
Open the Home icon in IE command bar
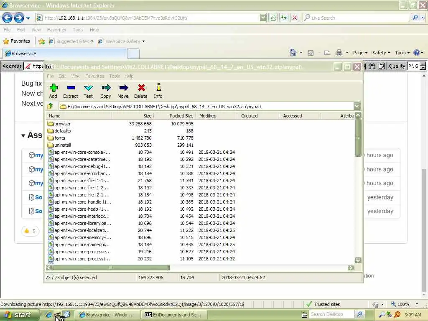coord(293,53)
